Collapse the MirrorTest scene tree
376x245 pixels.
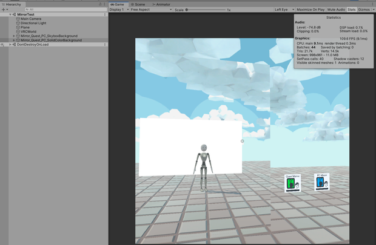pyautogui.click(x=10, y=15)
